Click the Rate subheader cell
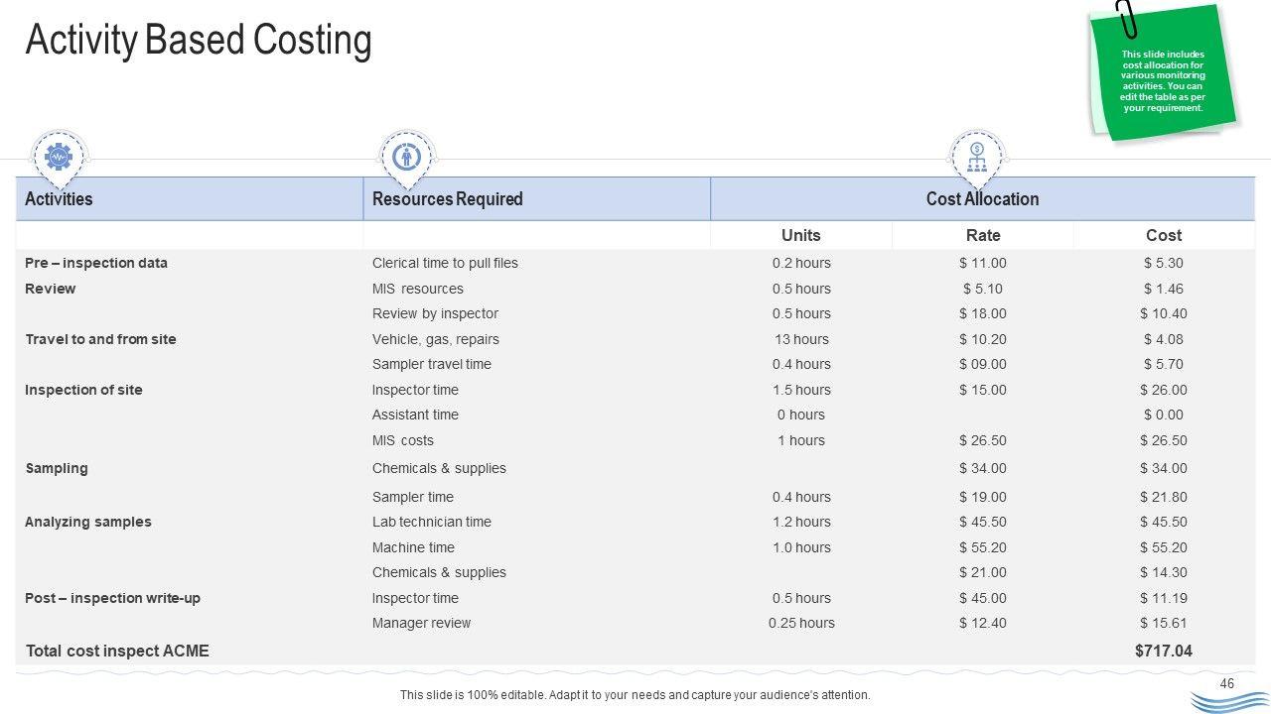This screenshot has width=1271, height=714. pos(983,235)
